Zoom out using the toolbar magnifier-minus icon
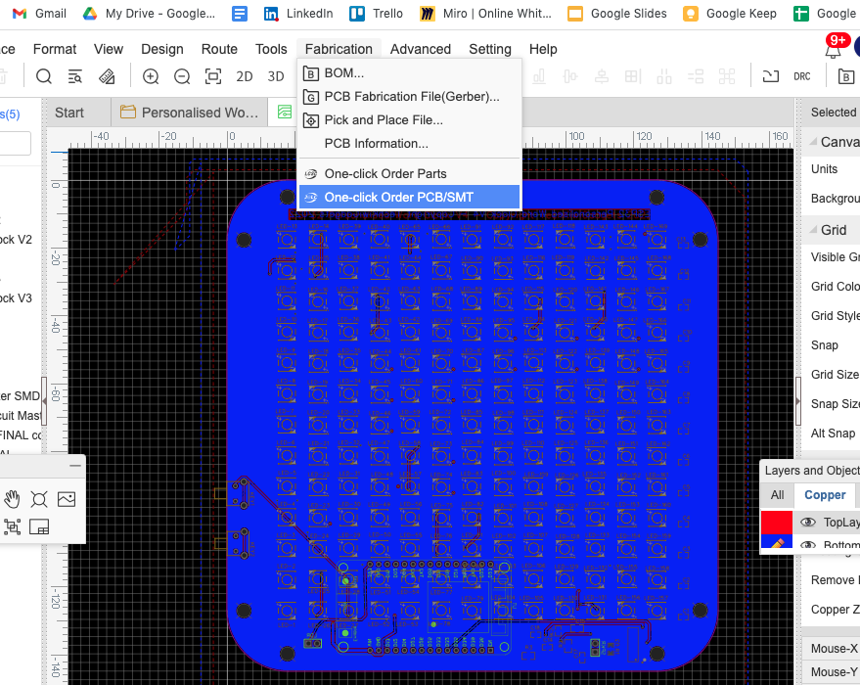The height and width of the screenshot is (685, 860). (x=182, y=75)
